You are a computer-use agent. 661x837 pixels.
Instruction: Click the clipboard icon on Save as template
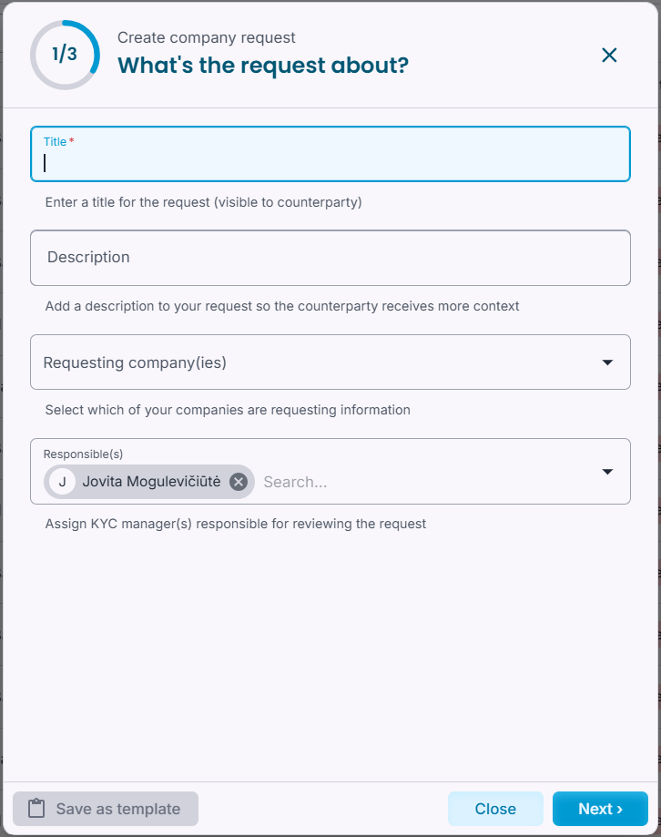point(36,808)
